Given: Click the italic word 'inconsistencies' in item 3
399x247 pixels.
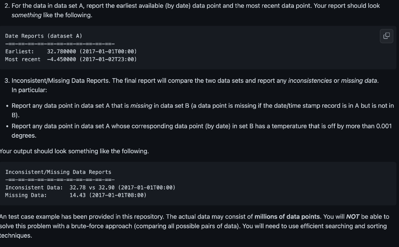Looking at the screenshot, I should tap(310, 81).
